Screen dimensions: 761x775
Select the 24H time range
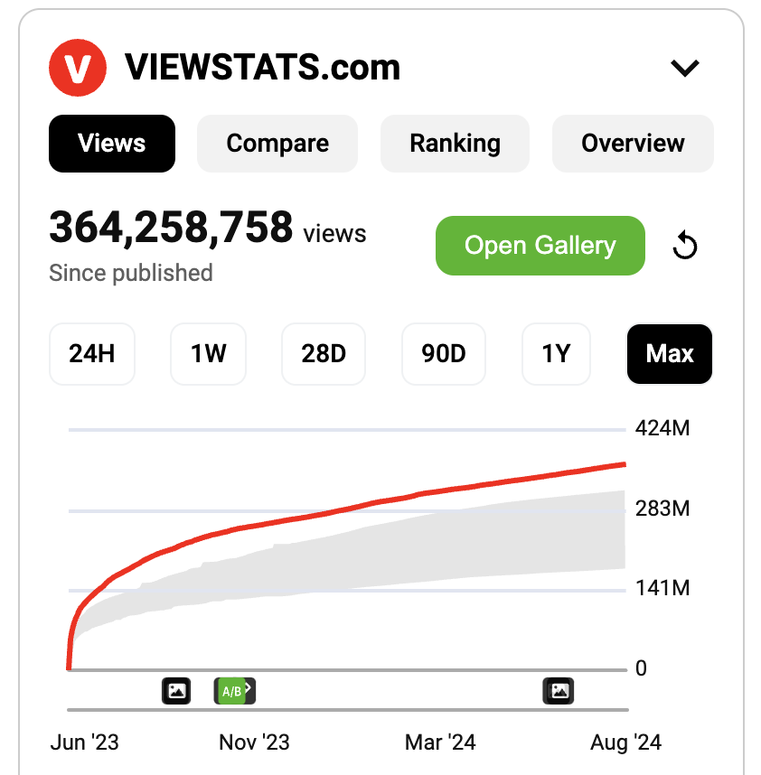[91, 354]
